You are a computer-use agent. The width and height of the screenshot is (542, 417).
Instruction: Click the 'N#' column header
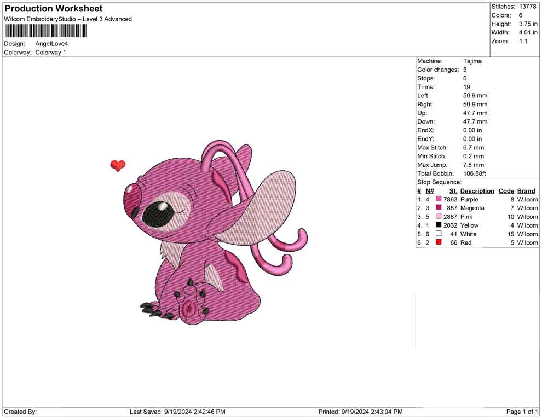[x=430, y=190]
